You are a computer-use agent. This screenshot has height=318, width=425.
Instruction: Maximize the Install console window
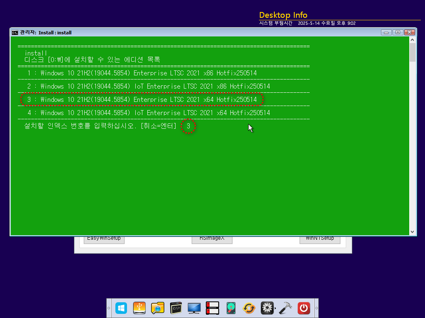(x=398, y=32)
